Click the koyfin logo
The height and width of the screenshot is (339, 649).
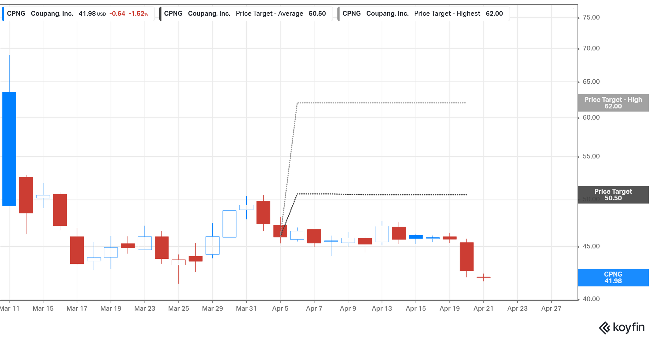tap(622, 327)
